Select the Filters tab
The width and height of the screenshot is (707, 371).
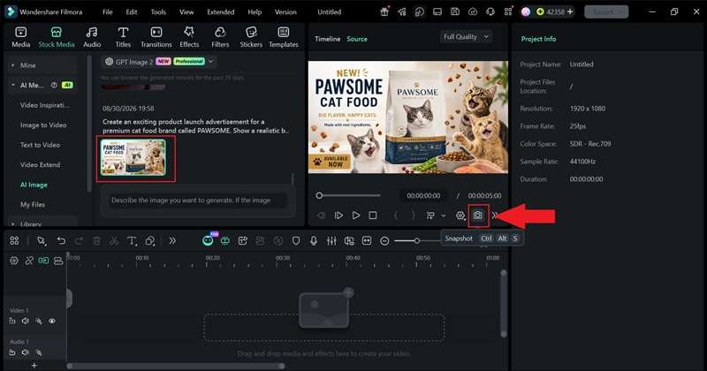pos(220,37)
